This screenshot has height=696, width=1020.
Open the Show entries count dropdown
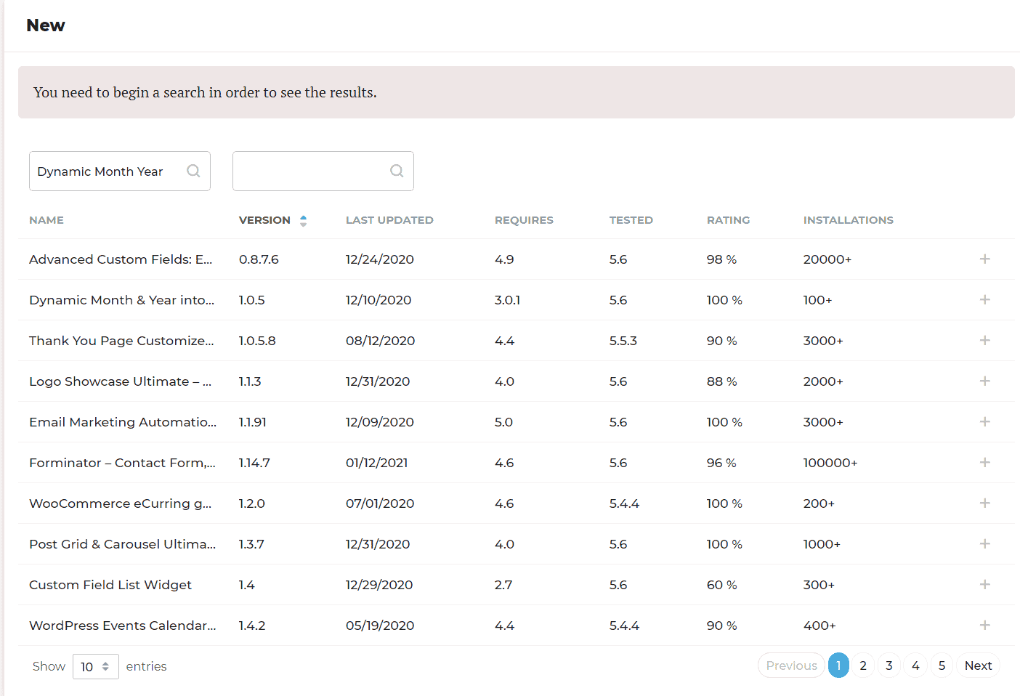click(95, 666)
